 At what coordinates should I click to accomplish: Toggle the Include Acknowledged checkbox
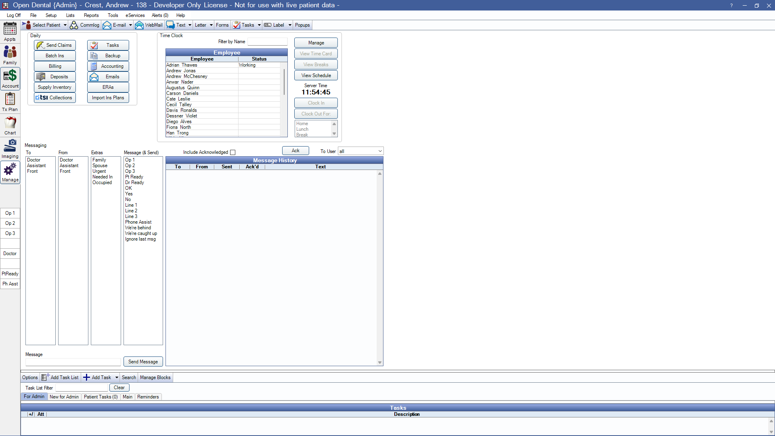coord(232,152)
